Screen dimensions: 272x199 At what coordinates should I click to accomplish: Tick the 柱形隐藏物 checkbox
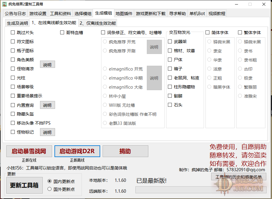pos(170,87)
